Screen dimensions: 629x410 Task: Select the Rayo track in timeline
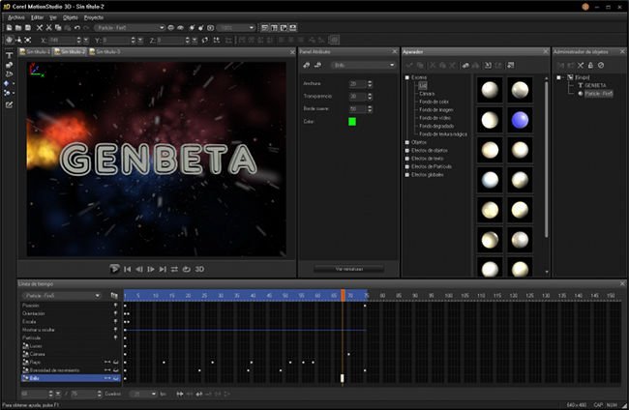point(71,362)
